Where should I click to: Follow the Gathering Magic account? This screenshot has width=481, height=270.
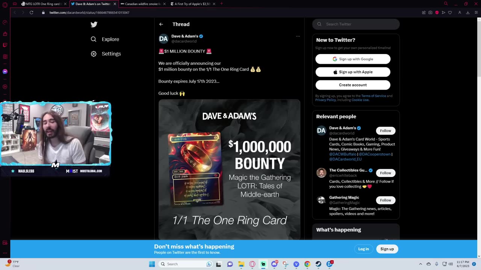[x=386, y=200]
